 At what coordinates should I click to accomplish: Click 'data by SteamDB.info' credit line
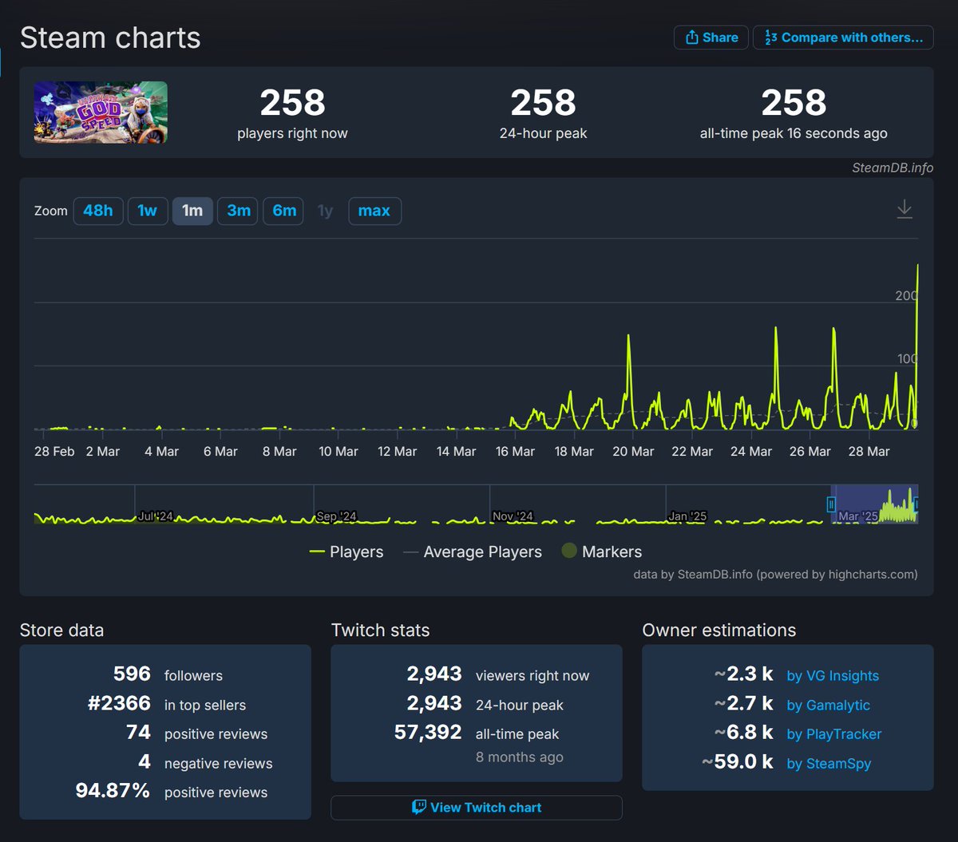tap(775, 574)
